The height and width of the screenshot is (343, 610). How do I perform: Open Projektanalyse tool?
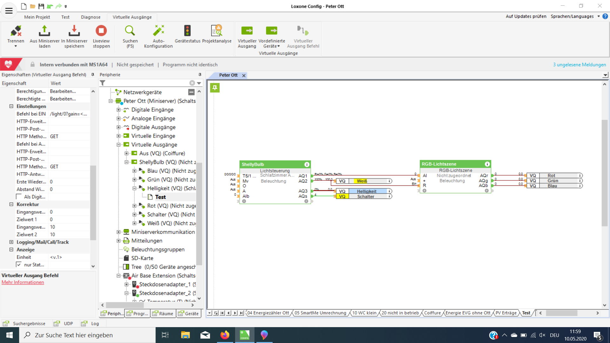click(217, 31)
